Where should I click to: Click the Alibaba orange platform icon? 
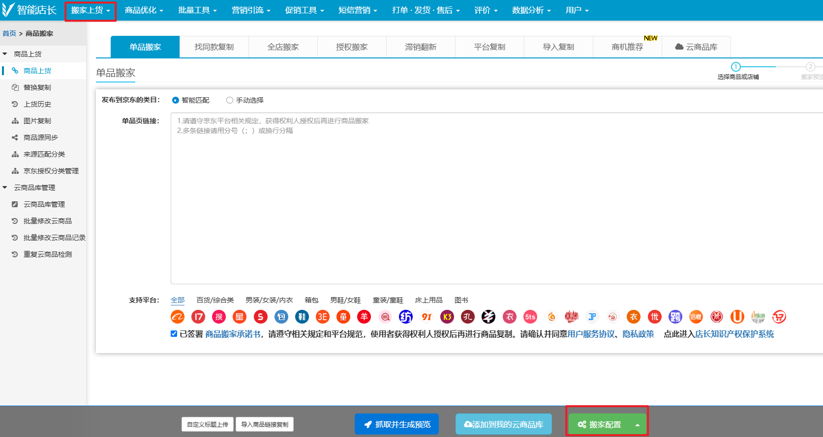click(x=178, y=317)
